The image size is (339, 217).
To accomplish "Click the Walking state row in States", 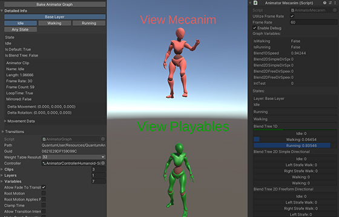I will pyautogui.click(x=295, y=119).
